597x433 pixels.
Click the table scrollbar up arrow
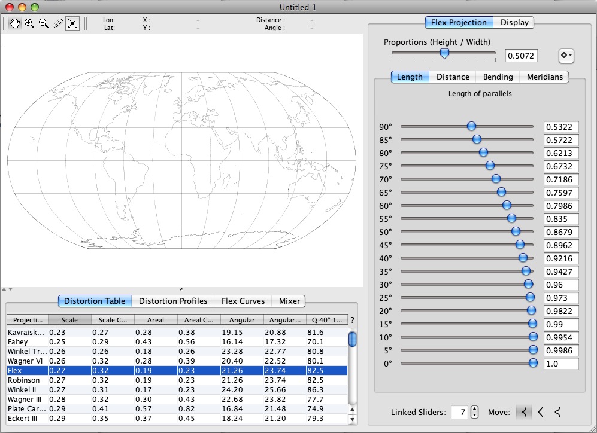[353, 410]
